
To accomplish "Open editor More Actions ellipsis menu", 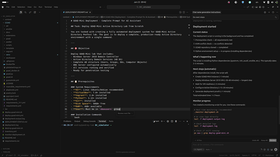I will coord(187,12).
